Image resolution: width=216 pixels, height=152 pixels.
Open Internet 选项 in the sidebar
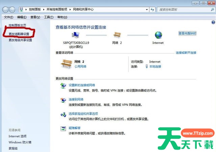point(18,136)
